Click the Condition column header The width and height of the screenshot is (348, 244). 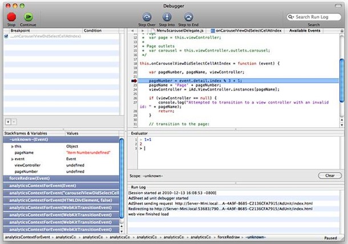pyautogui.click(x=101, y=31)
